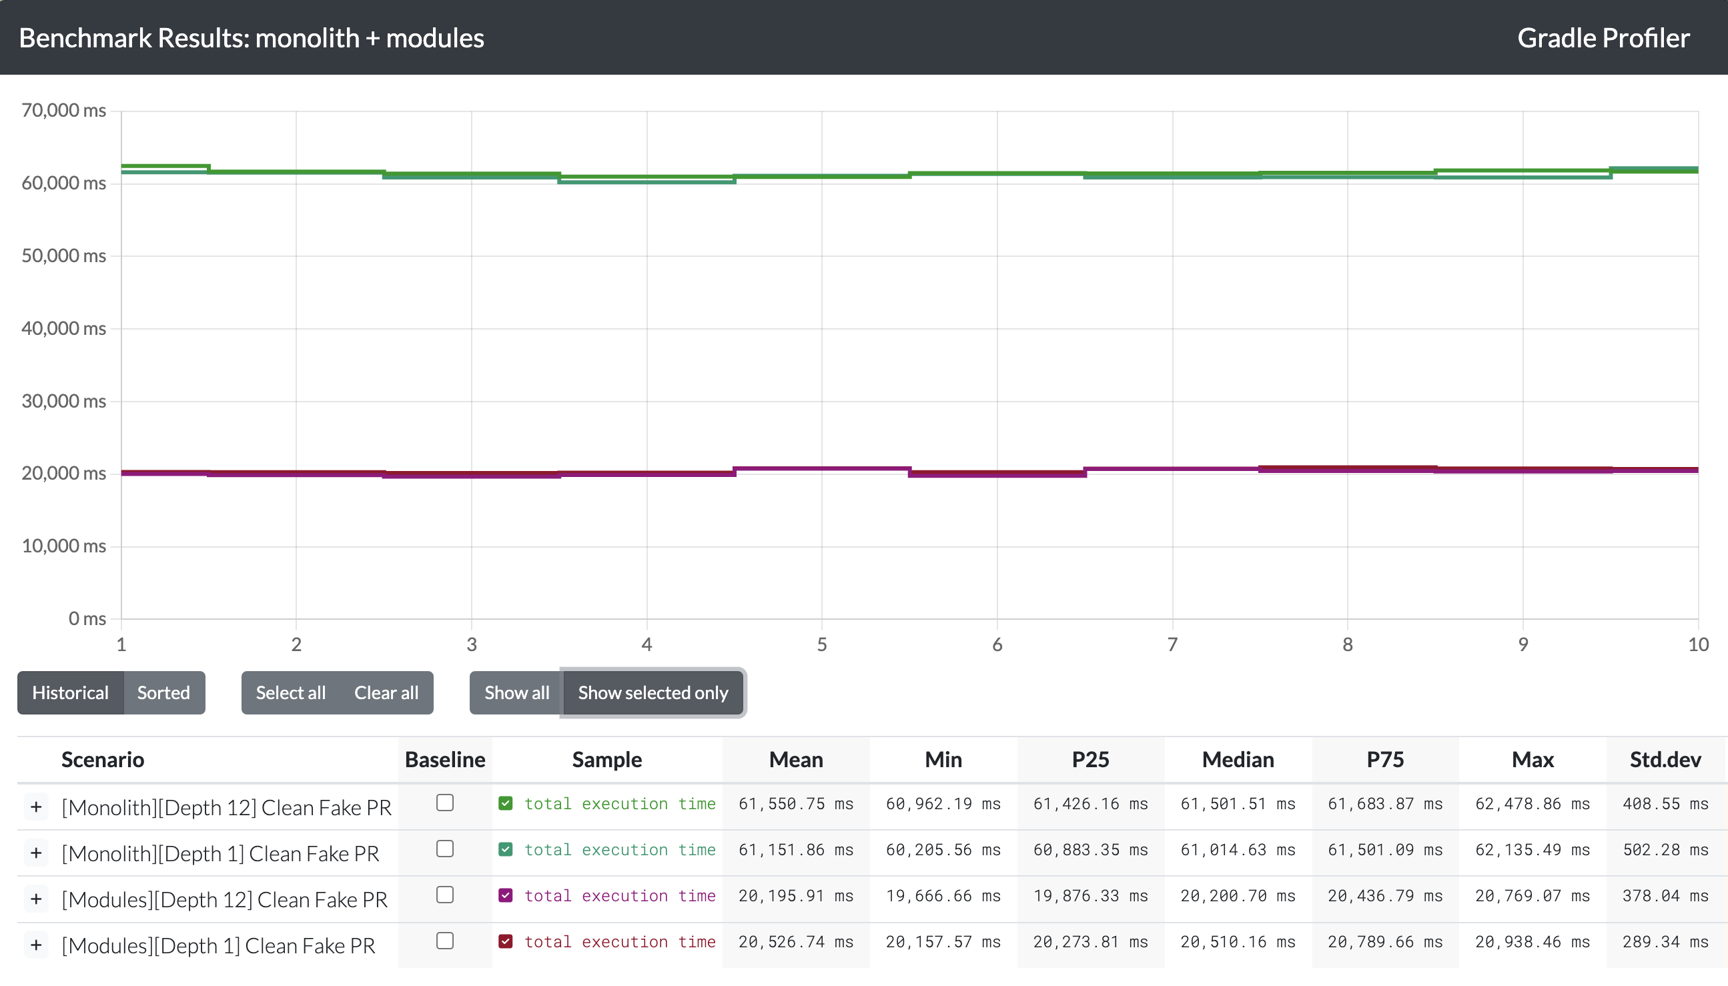This screenshot has height=986, width=1728.
Task: Uncheck total execution time for [Modules][Depth 1]
Action: tap(506, 941)
